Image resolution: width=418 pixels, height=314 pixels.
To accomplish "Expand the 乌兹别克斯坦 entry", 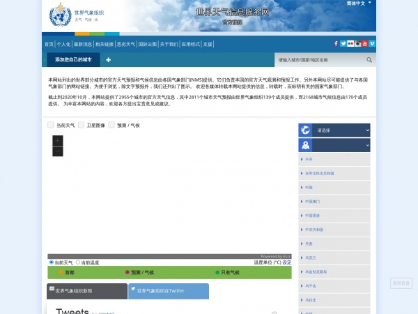I will point(334,272).
